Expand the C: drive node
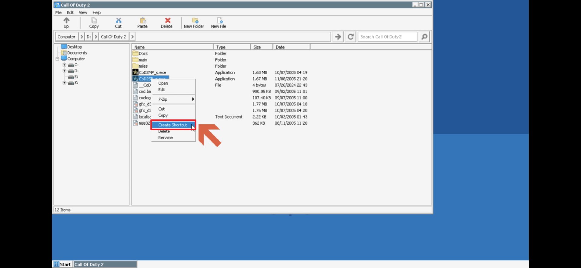 64,65
